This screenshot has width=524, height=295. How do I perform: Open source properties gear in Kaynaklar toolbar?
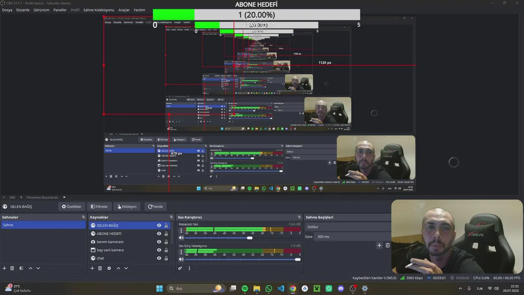(x=109, y=268)
